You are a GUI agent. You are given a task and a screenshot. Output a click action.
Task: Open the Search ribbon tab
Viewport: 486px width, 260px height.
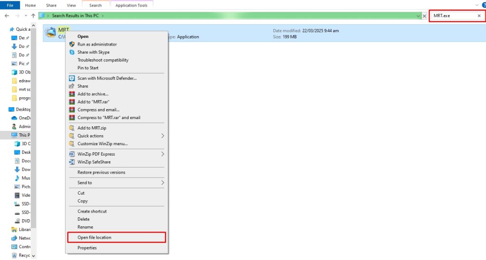(x=95, y=5)
